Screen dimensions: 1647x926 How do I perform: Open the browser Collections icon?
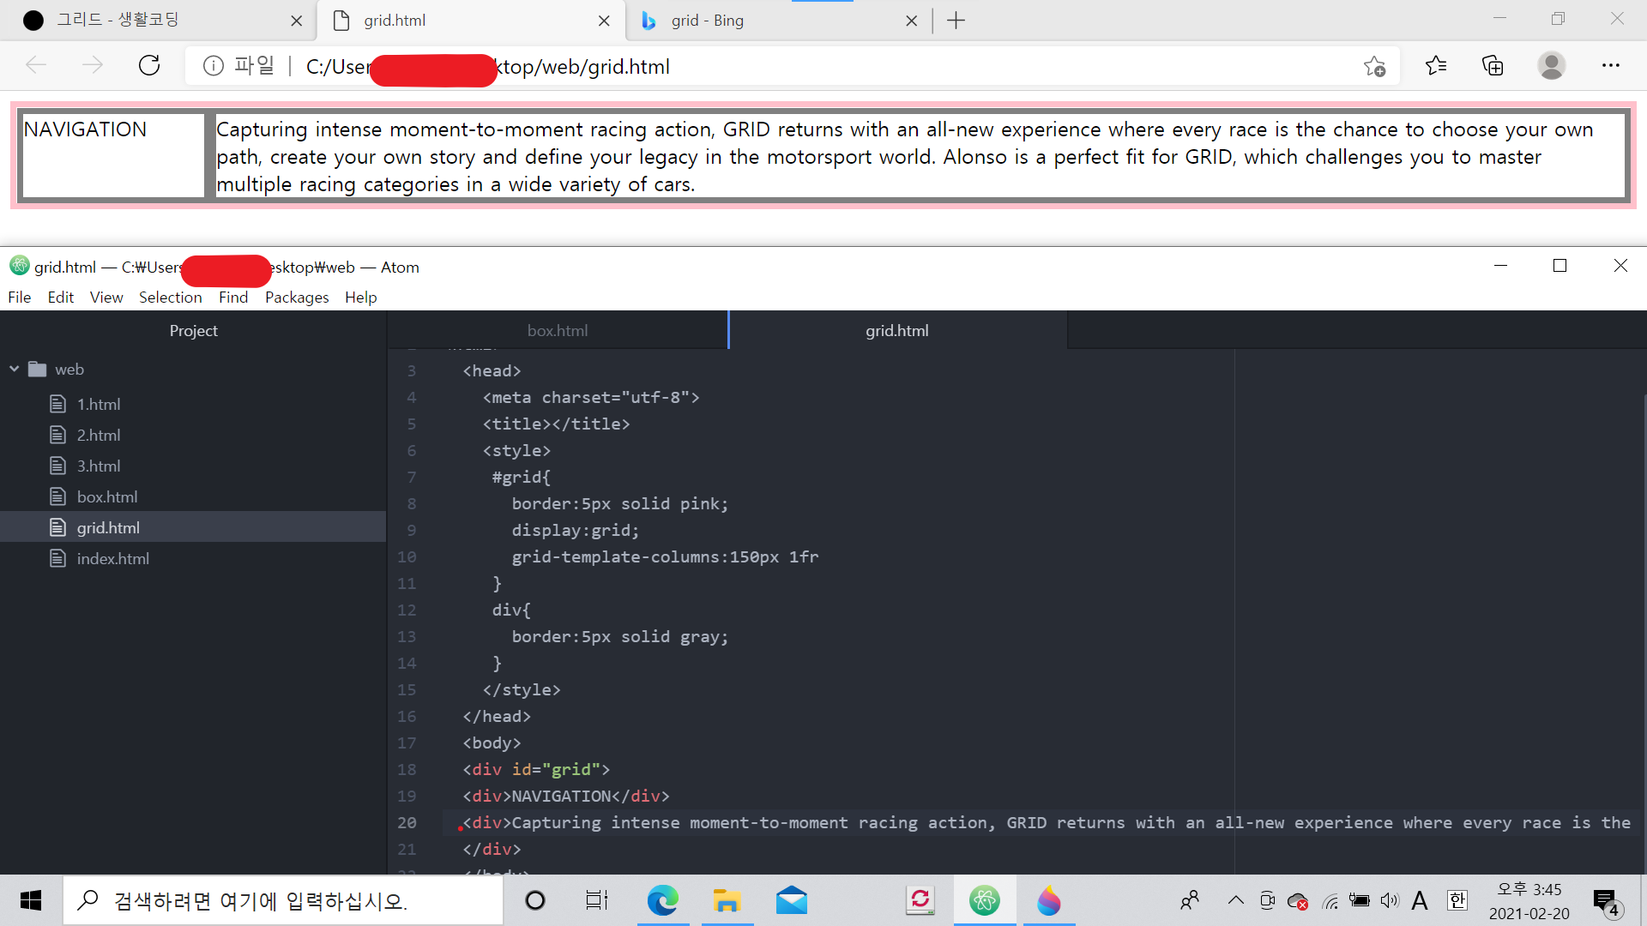(1493, 66)
